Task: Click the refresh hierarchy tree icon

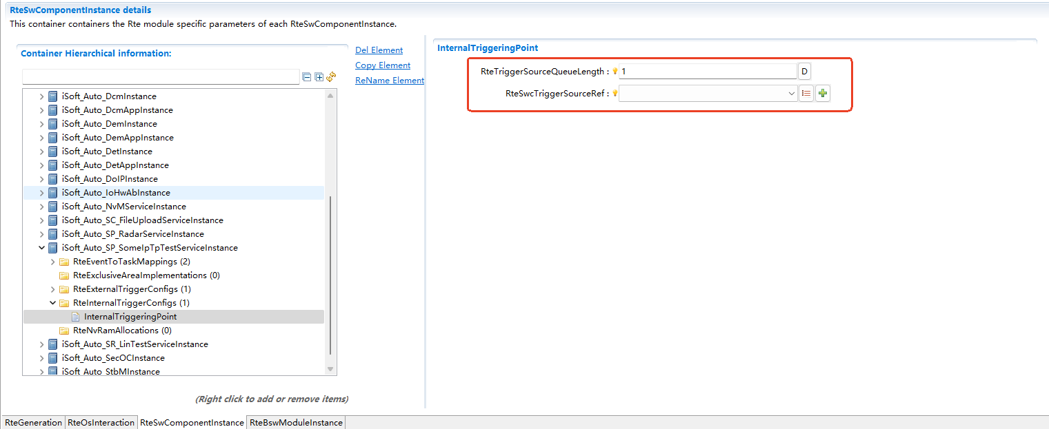Action: [x=331, y=77]
